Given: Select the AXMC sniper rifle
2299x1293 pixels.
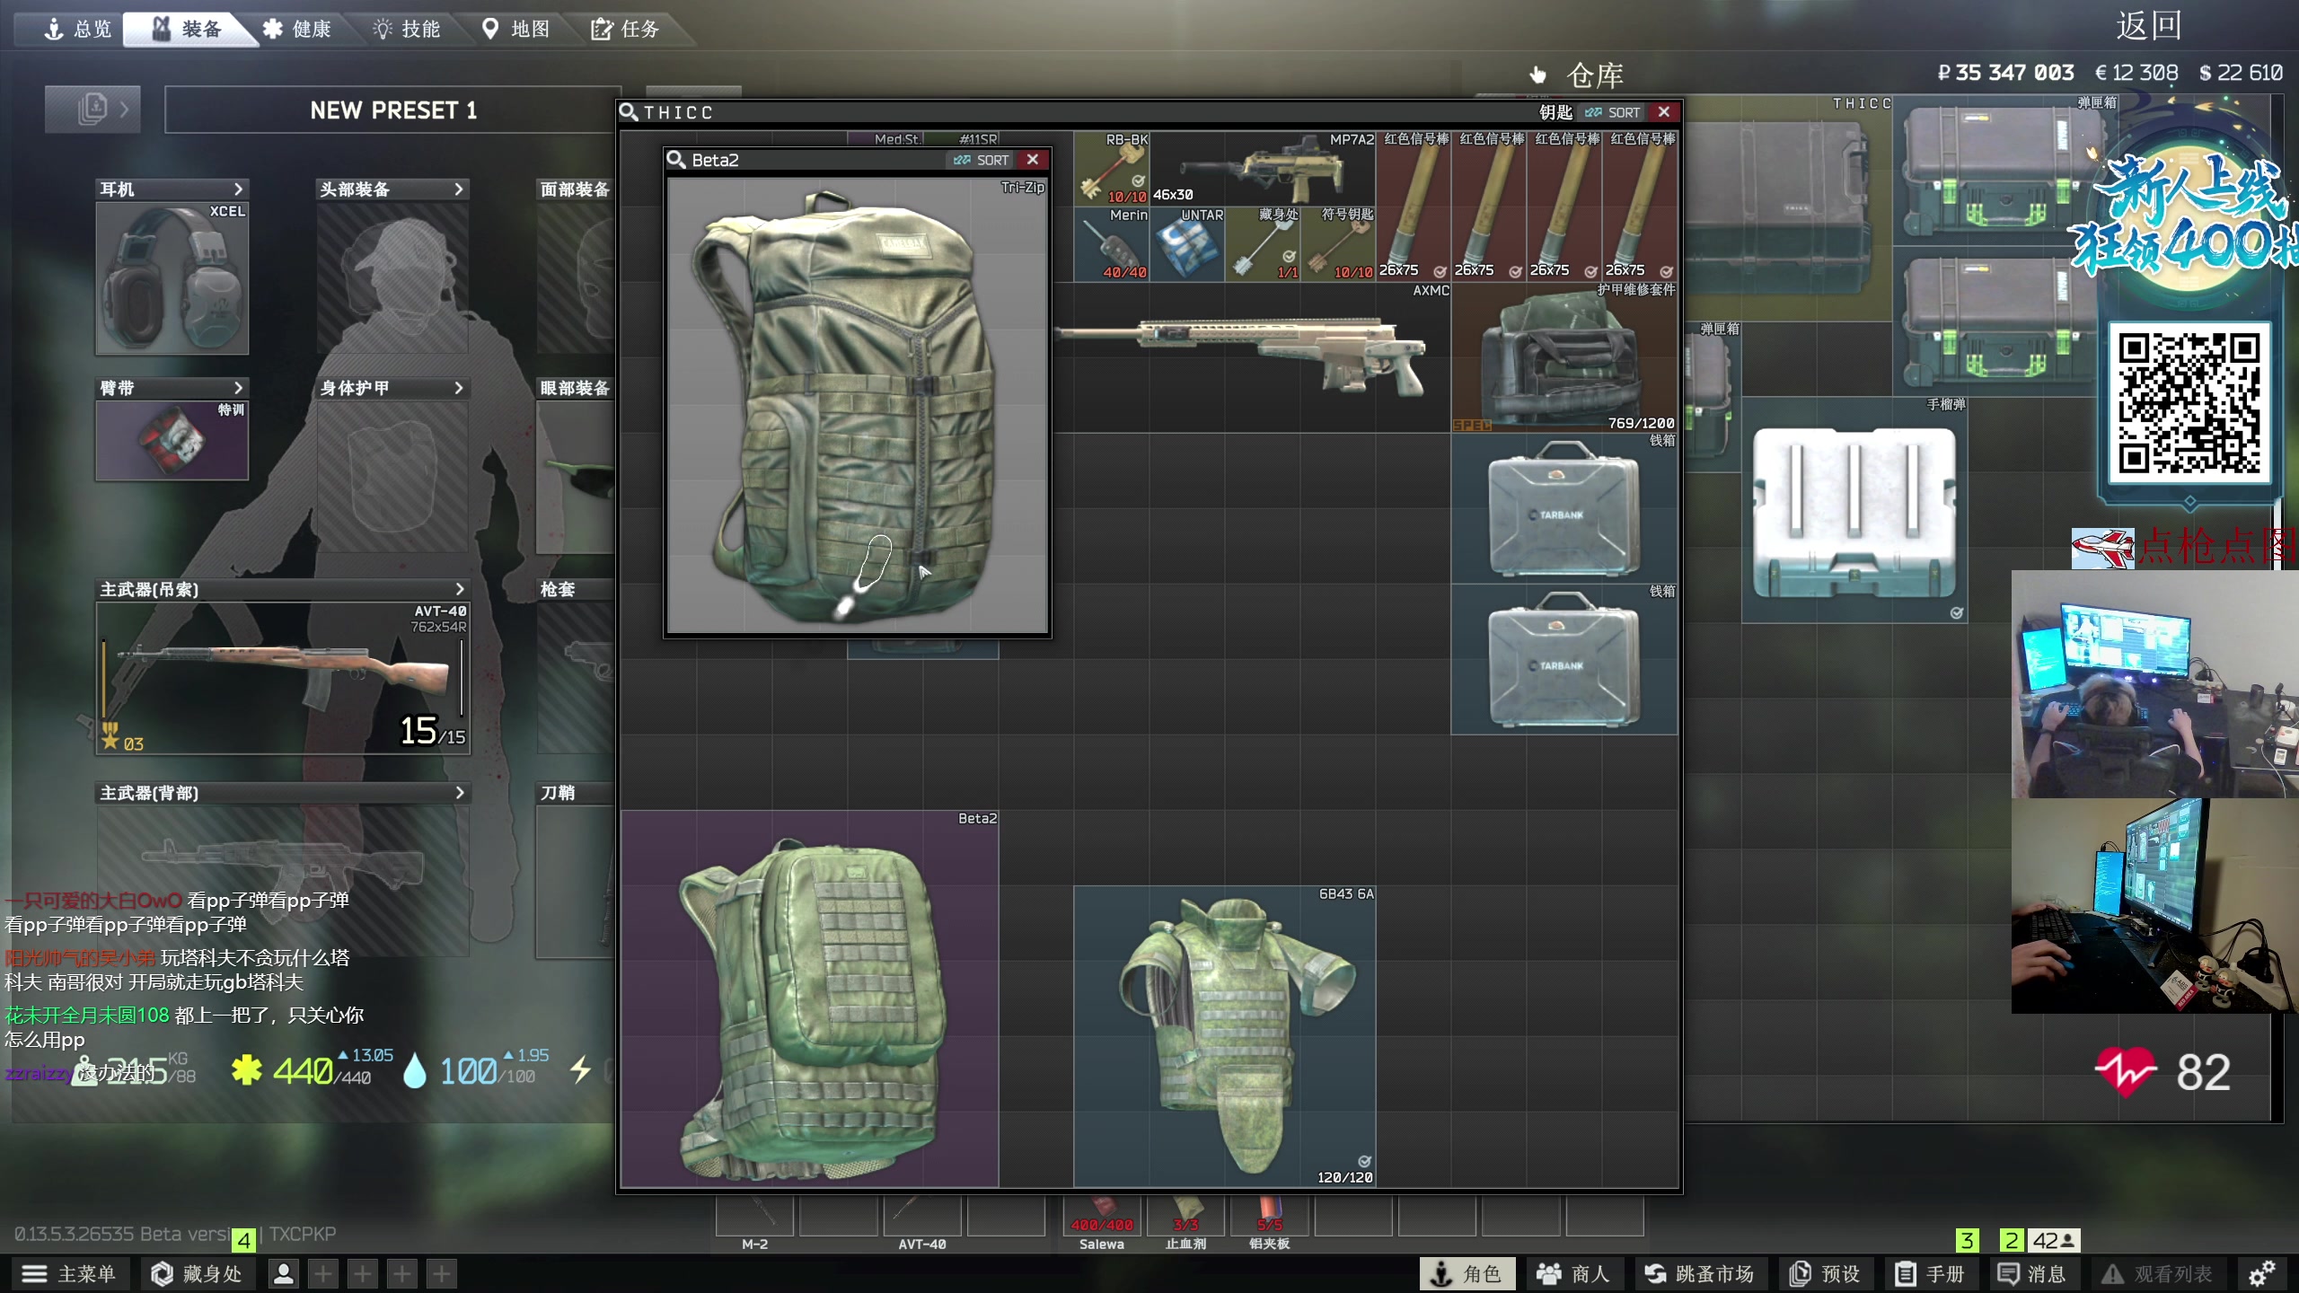Looking at the screenshot, I should [1253, 357].
